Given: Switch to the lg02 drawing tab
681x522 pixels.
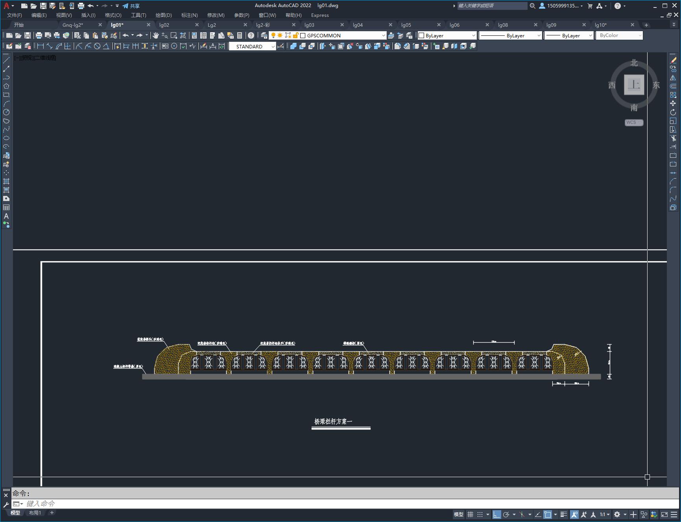Looking at the screenshot, I should [x=164, y=25].
